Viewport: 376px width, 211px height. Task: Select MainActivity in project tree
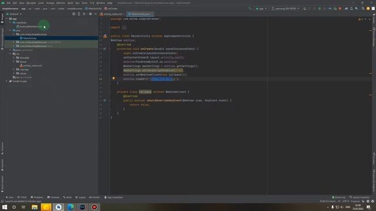pos(30,38)
